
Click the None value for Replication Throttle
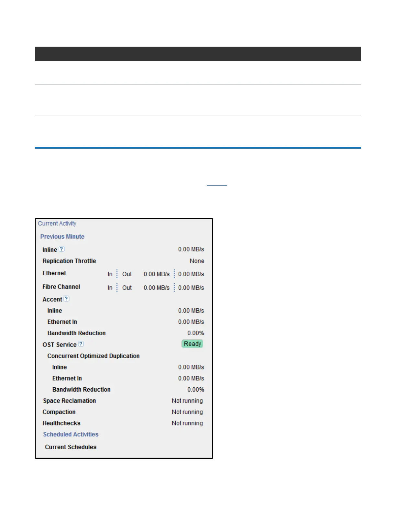click(x=197, y=261)
